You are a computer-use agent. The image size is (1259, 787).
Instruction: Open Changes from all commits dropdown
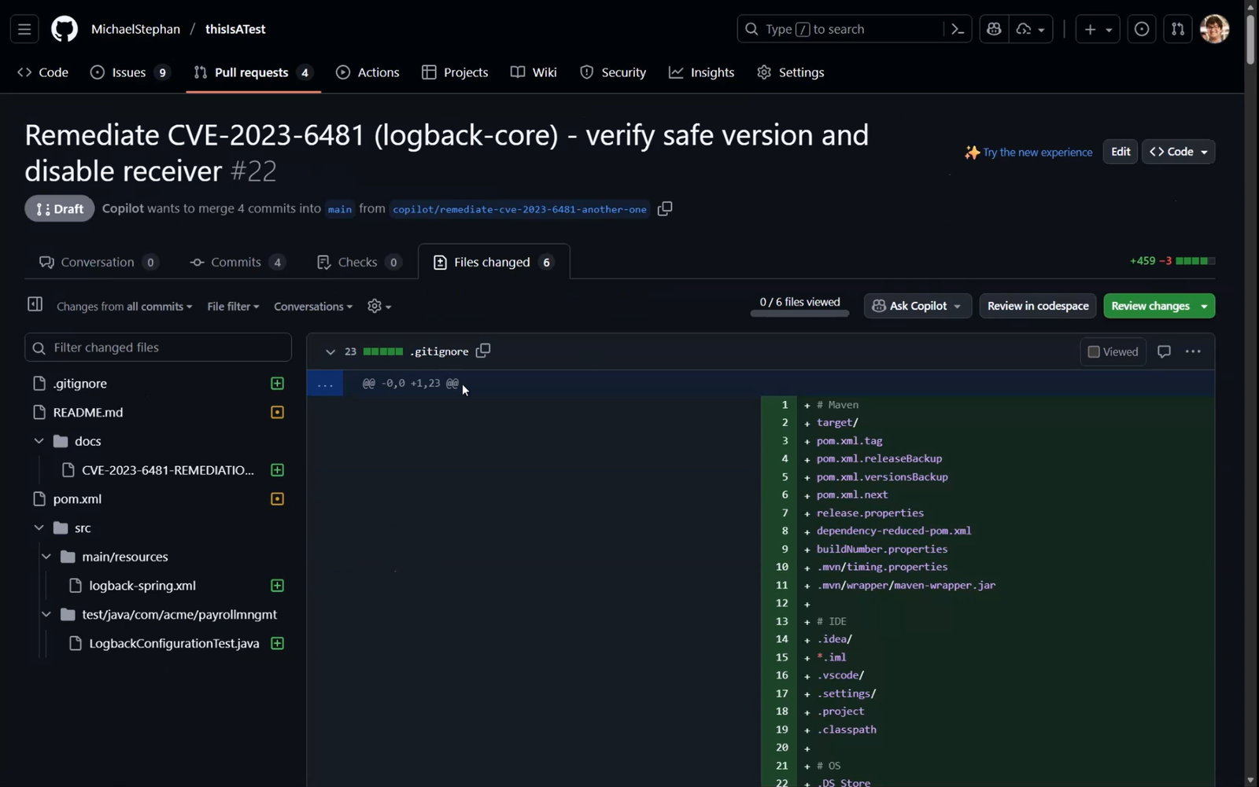click(124, 307)
